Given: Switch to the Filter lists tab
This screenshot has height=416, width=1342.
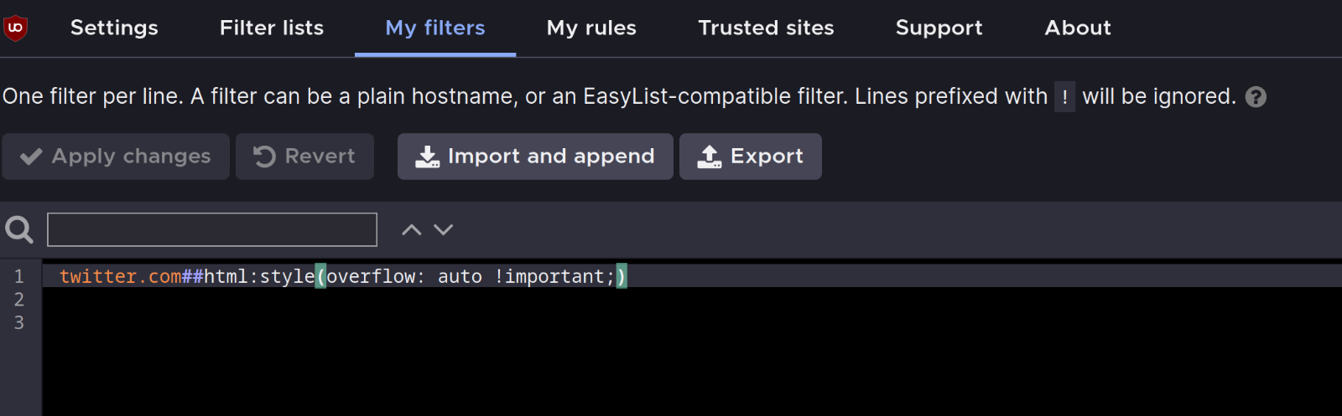Looking at the screenshot, I should [272, 28].
